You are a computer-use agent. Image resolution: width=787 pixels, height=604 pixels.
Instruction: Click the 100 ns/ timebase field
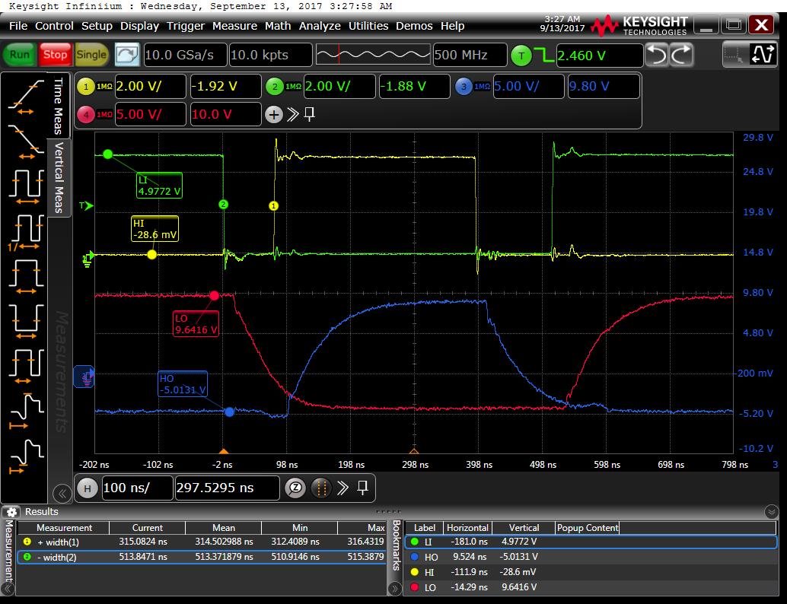pyautogui.click(x=137, y=488)
